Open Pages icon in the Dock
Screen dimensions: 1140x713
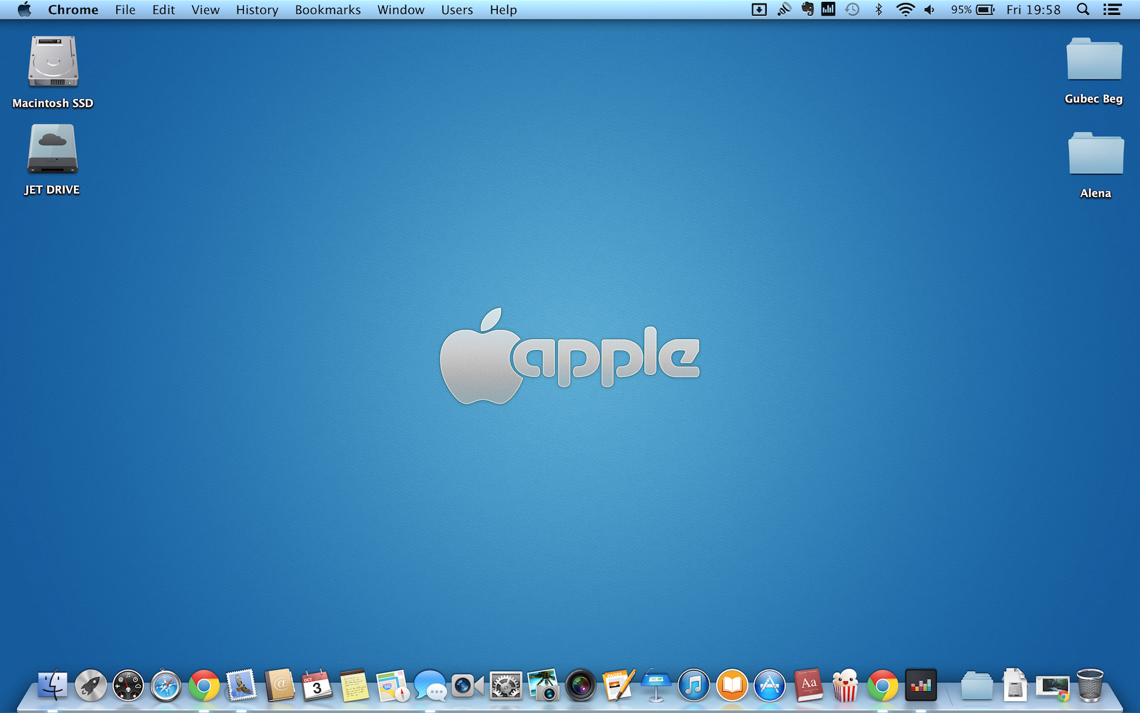click(x=618, y=685)
